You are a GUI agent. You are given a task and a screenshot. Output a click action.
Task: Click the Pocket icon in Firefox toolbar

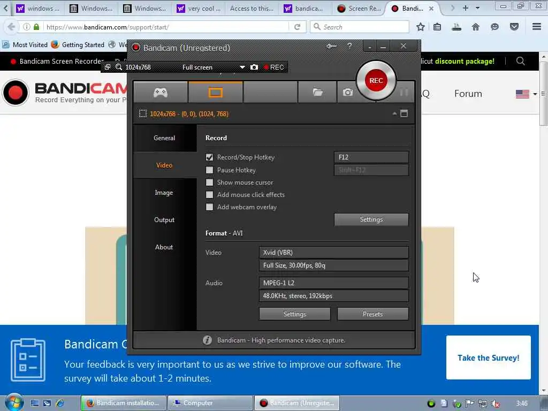(514, 27)
